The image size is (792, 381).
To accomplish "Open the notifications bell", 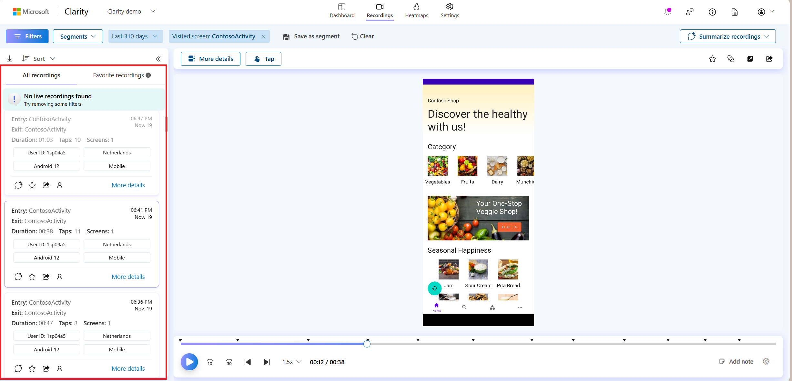I will (667, 12).
